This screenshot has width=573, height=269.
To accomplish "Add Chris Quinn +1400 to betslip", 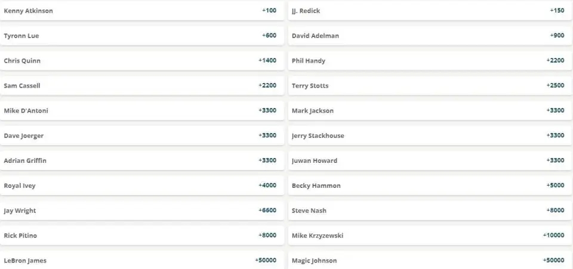I will pos(142,61).
